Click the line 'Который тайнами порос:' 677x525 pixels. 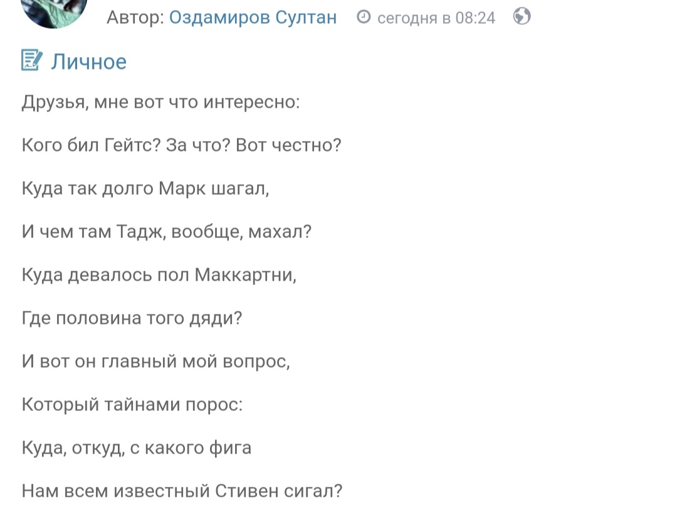132,405
